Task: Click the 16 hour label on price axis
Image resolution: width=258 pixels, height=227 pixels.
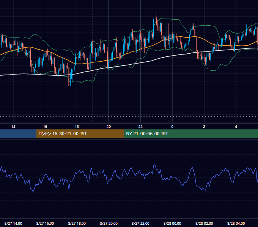Action: (45, 127)
